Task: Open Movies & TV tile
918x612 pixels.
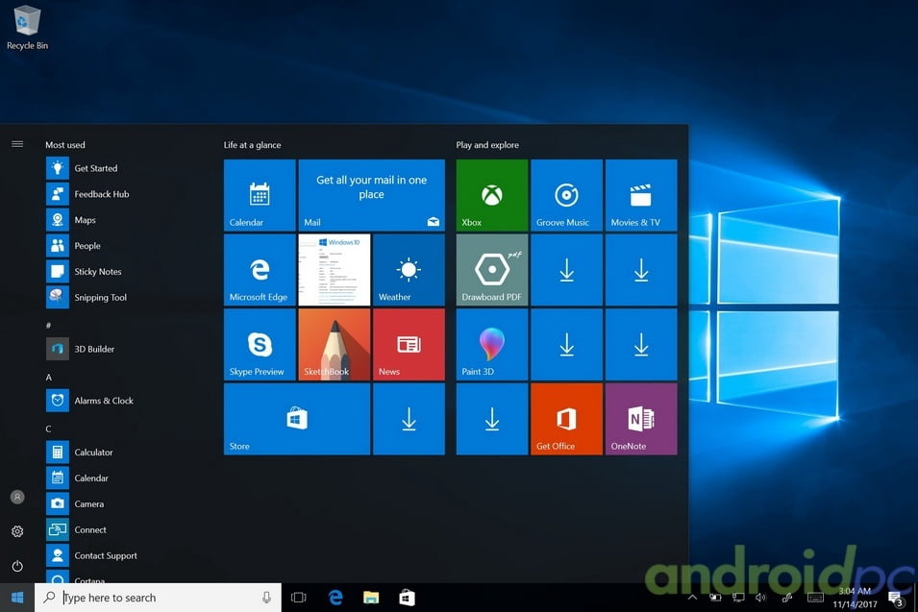Action: [641, 195]
